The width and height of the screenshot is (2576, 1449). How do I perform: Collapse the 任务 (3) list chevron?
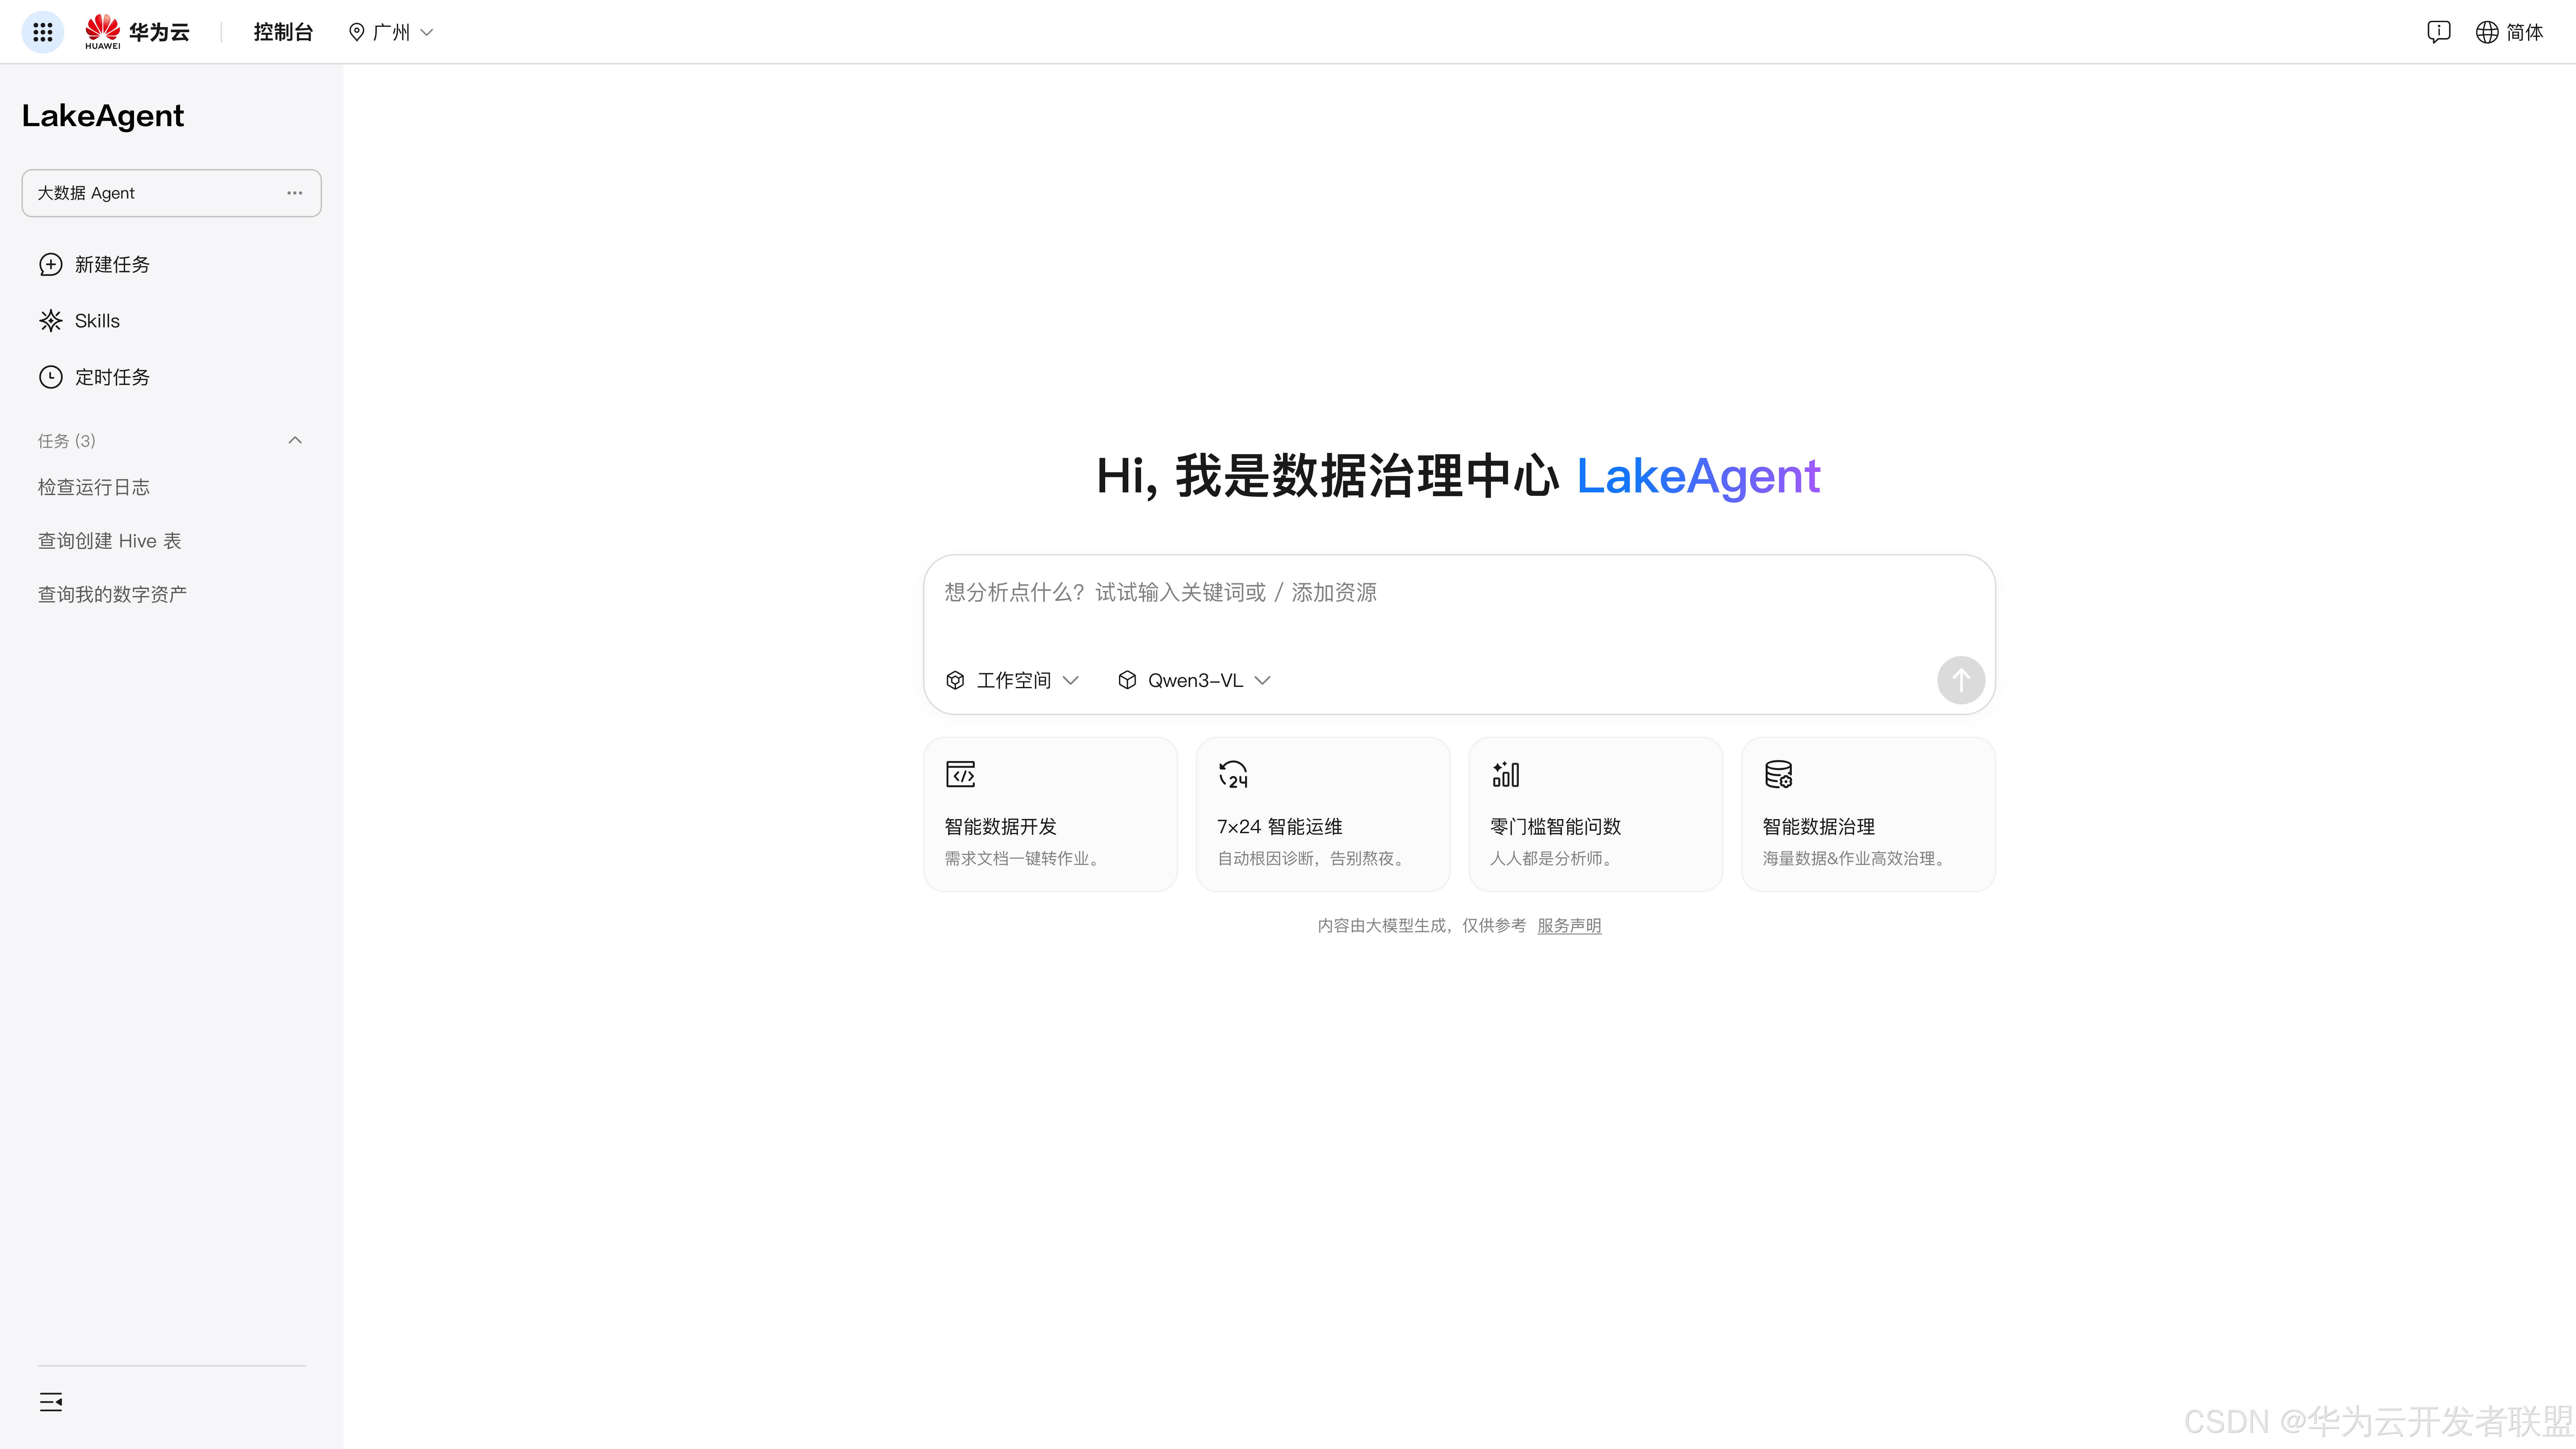(x=295, y=440)
